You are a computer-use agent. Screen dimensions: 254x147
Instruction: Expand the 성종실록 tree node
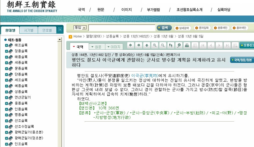click(x=6, y=92)
